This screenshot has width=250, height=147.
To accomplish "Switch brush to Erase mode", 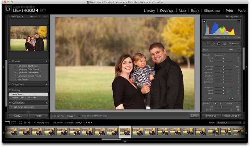I will (229, 104).
